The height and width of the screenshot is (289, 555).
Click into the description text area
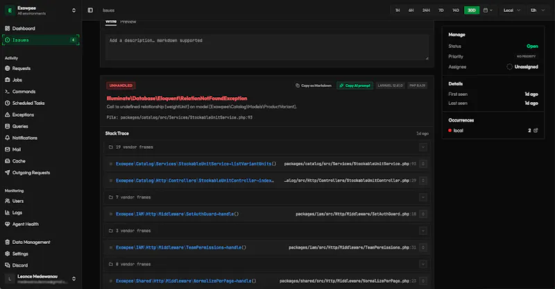click(267, 47)
